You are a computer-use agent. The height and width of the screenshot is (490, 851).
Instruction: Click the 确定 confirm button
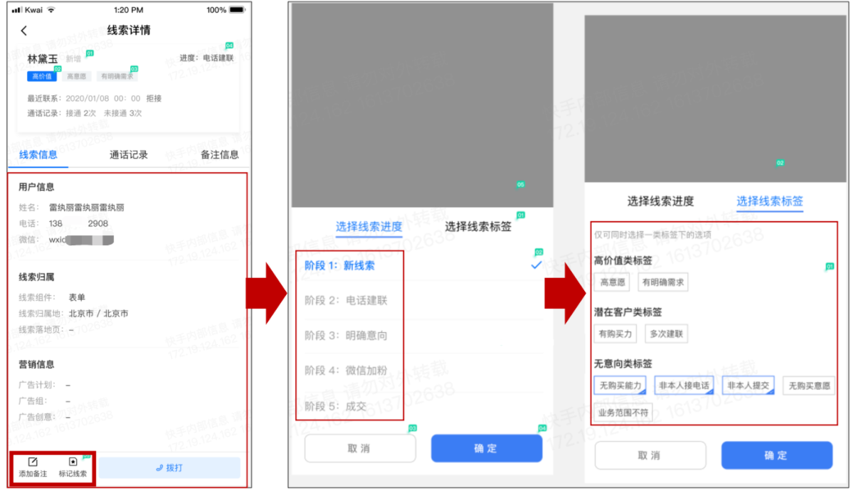click(x=487, y=448)
